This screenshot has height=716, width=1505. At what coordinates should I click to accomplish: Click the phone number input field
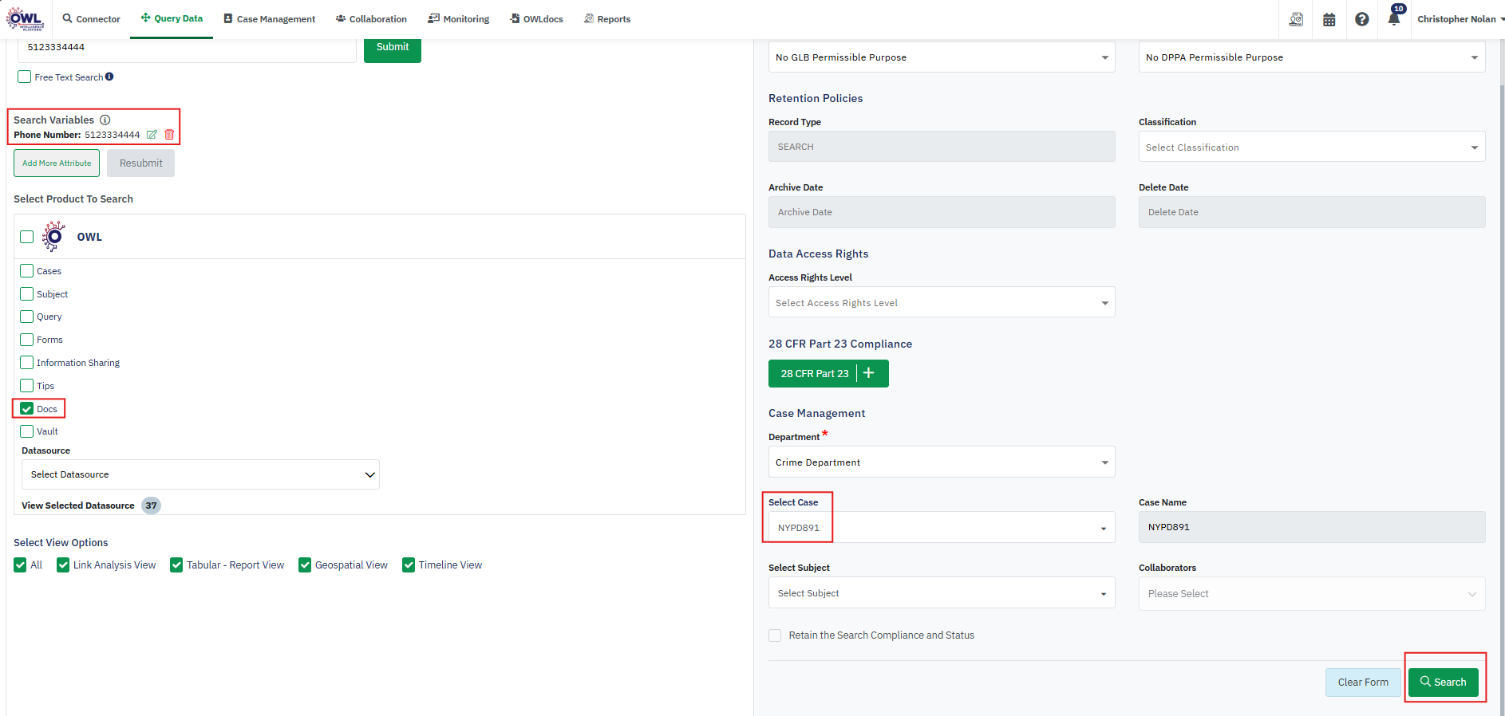[x=187, y=48]
